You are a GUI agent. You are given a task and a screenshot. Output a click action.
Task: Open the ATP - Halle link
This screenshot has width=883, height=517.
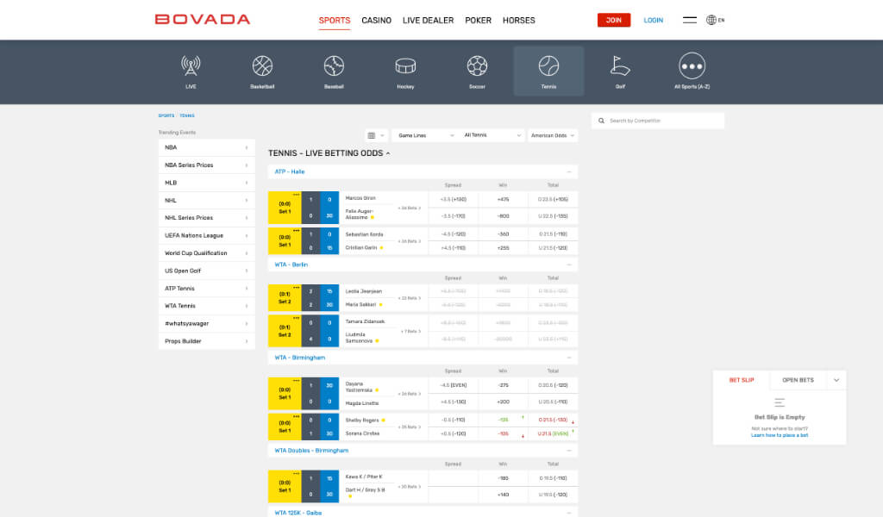click(x=290, y=171)
